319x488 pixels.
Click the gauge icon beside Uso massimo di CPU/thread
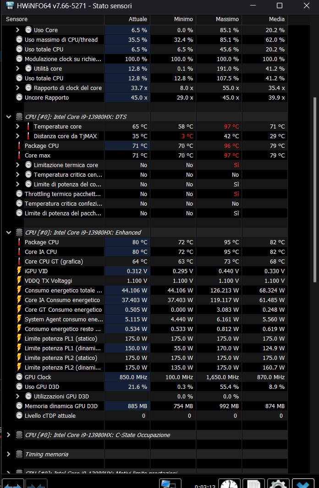pyautogui.click(x=19, y=40)
